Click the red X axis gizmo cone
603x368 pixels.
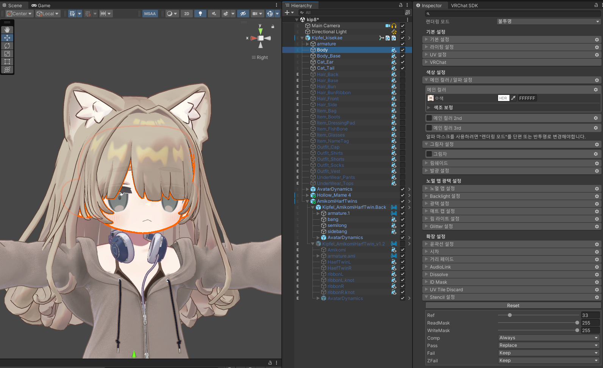click(x=253, y=38)
